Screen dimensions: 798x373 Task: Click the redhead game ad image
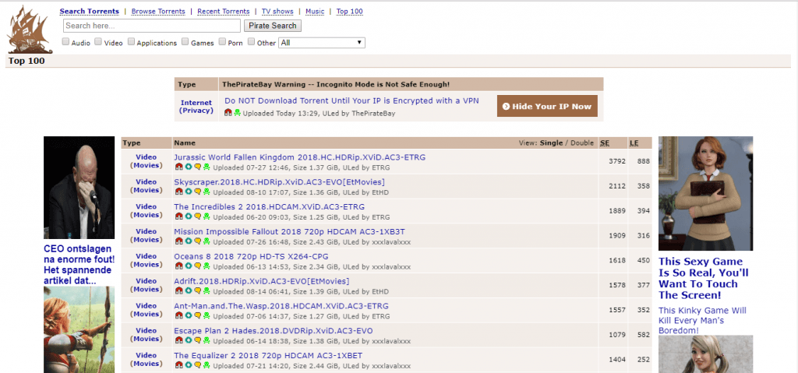click(x=705, y=193)
